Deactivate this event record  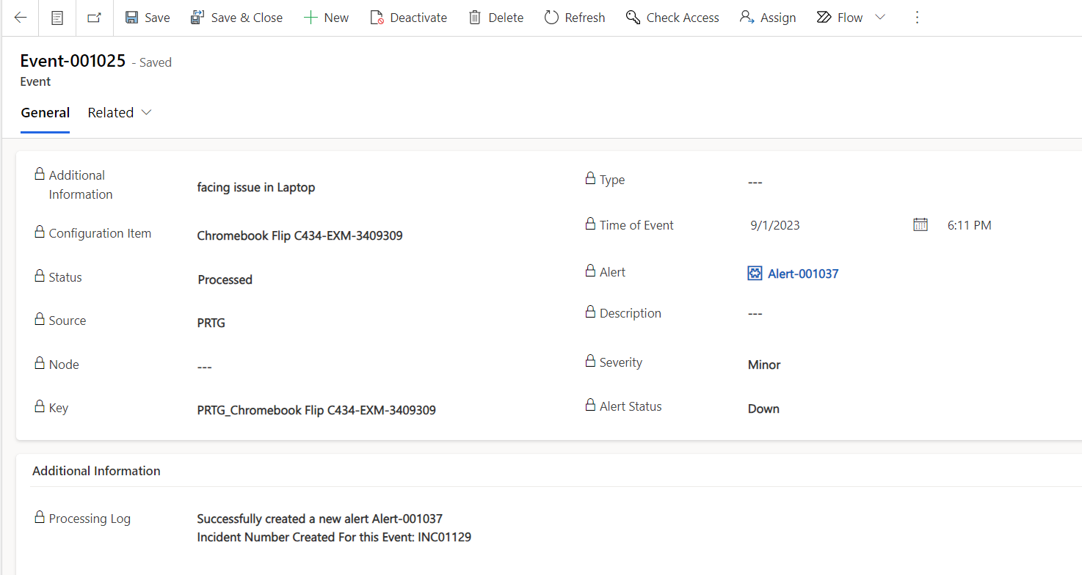pos(408,18)
